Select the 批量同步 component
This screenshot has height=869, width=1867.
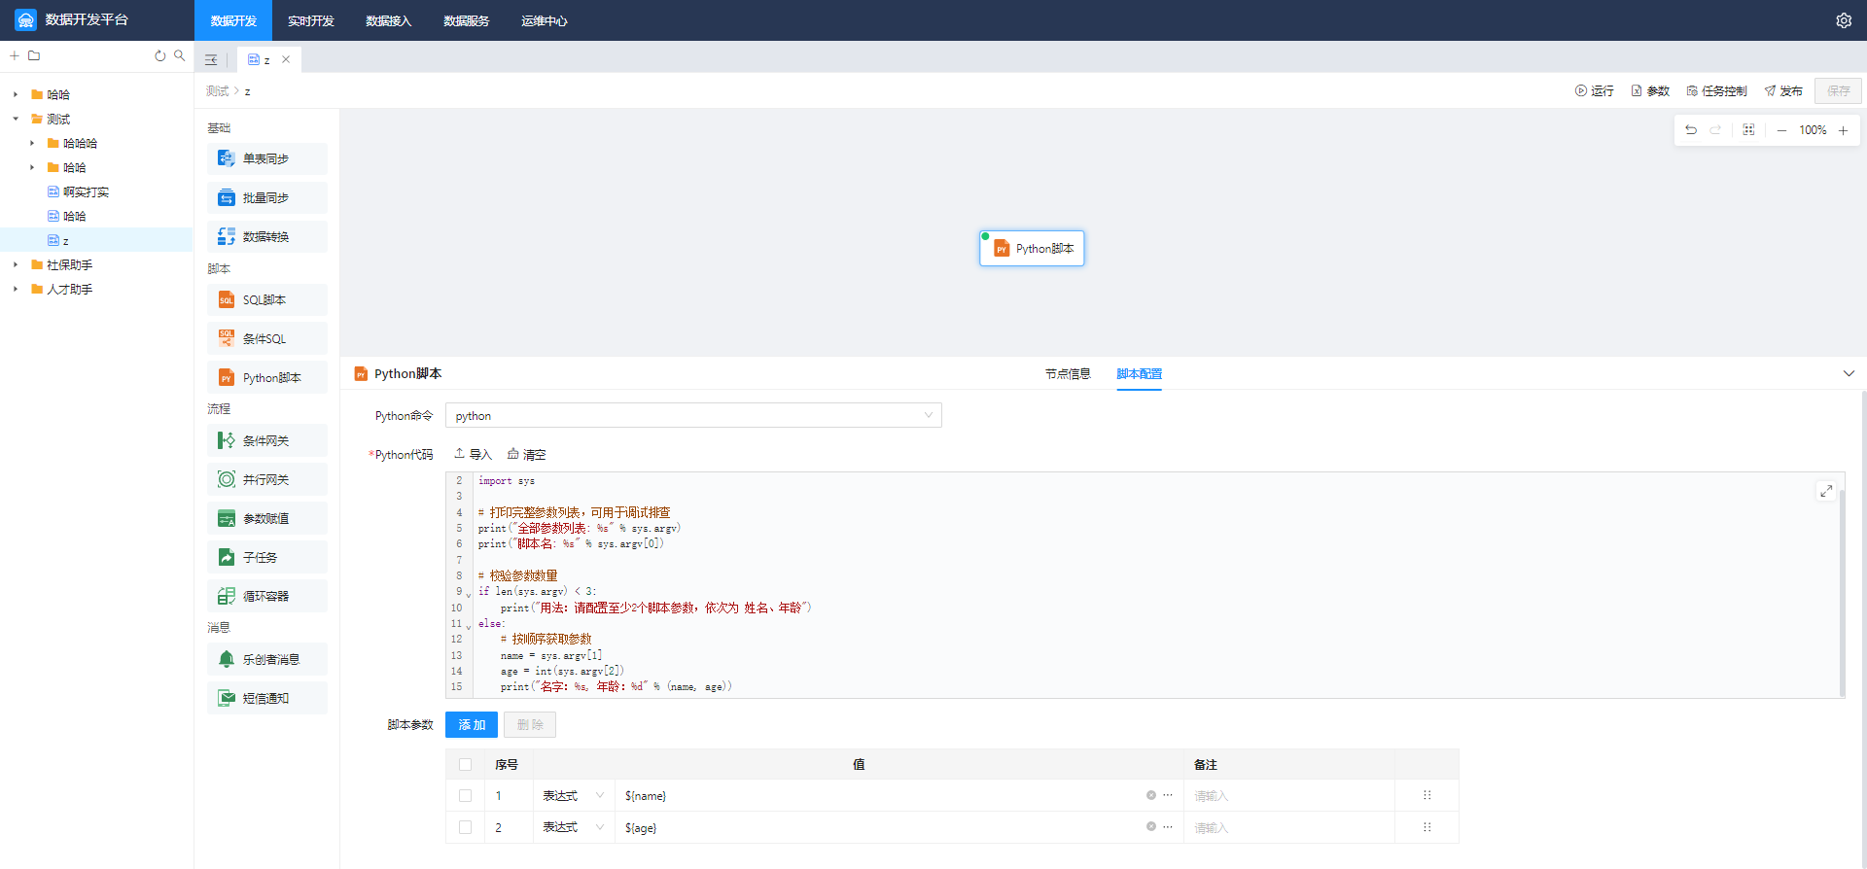(266, 197)
